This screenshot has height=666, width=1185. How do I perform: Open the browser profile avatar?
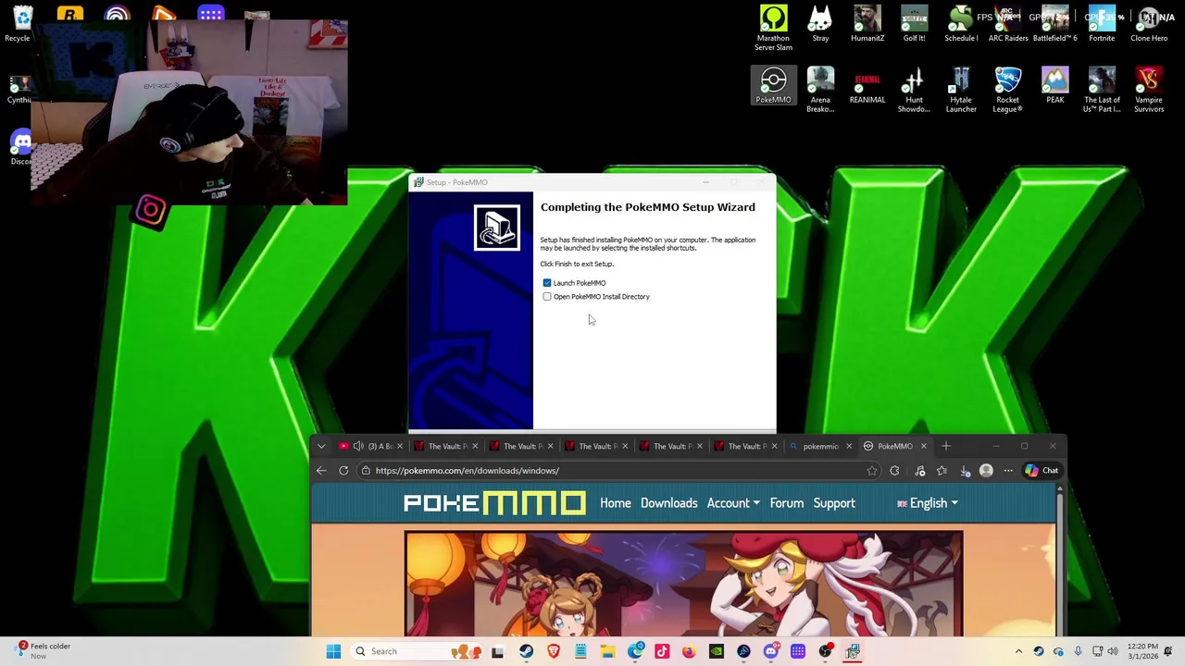pyautogui.click(x=986, y=471)
